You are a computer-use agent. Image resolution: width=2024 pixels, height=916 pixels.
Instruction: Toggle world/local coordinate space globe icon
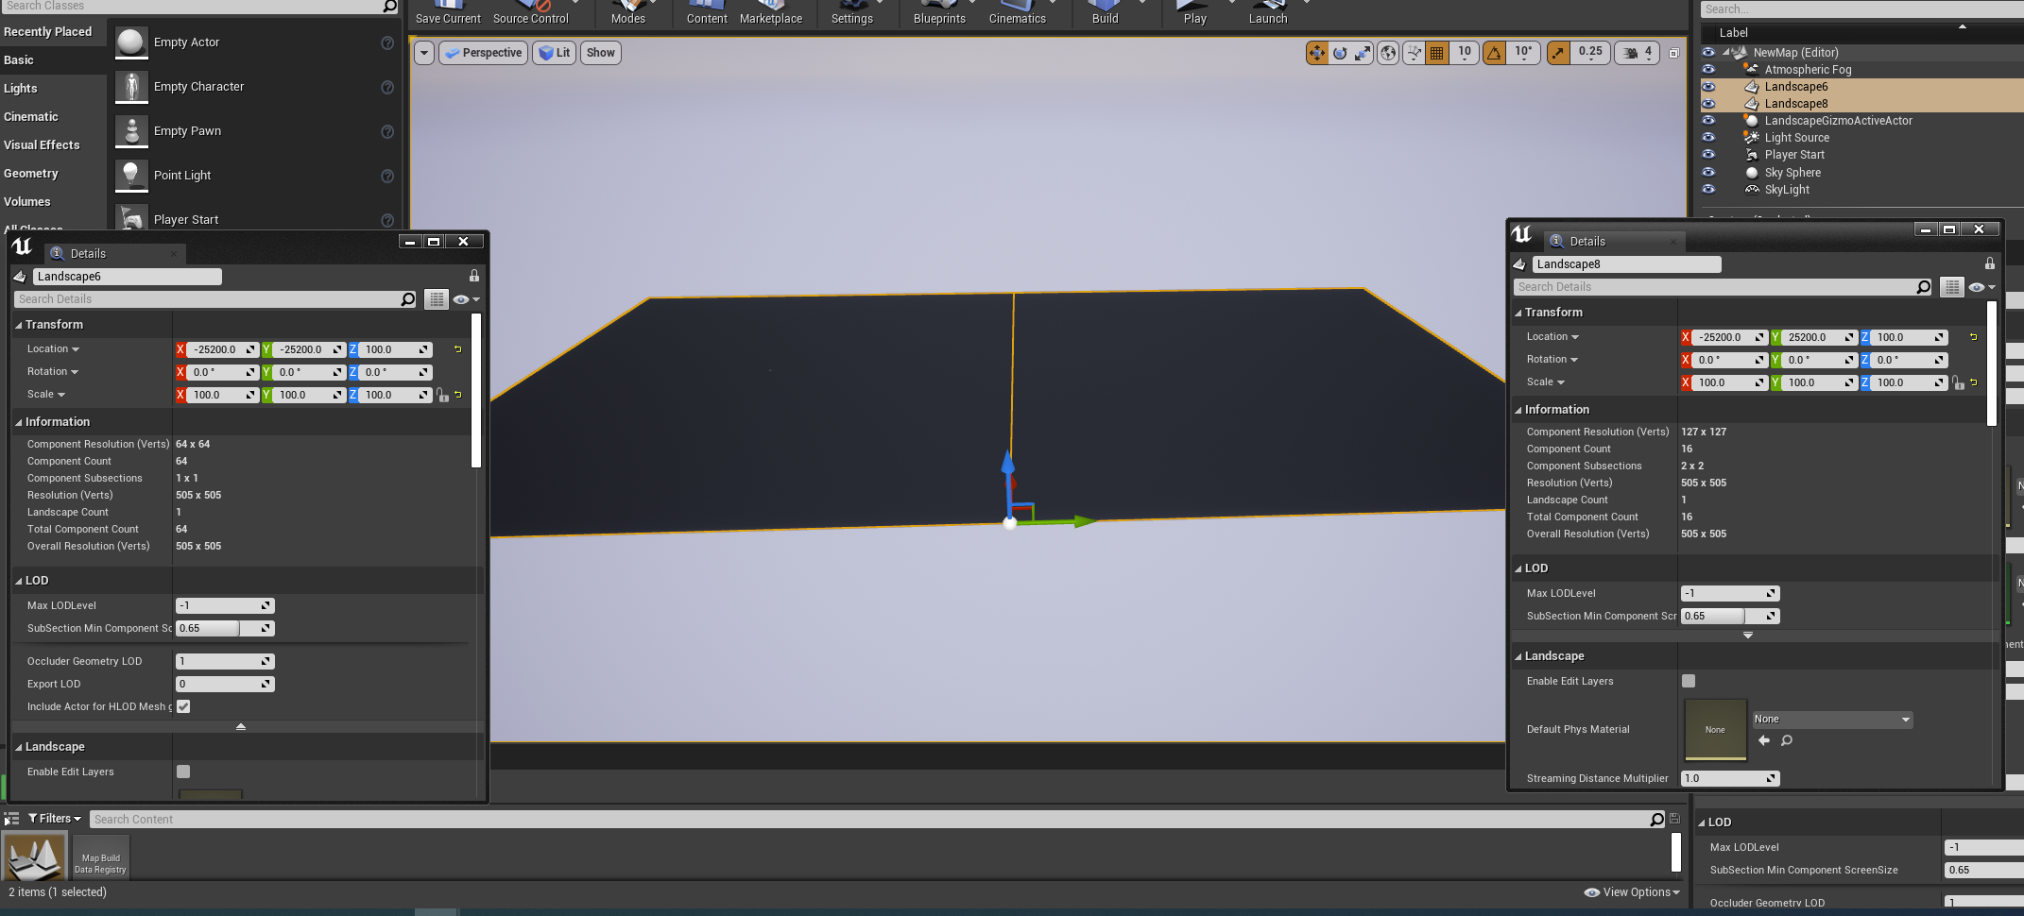point(1388,53)
